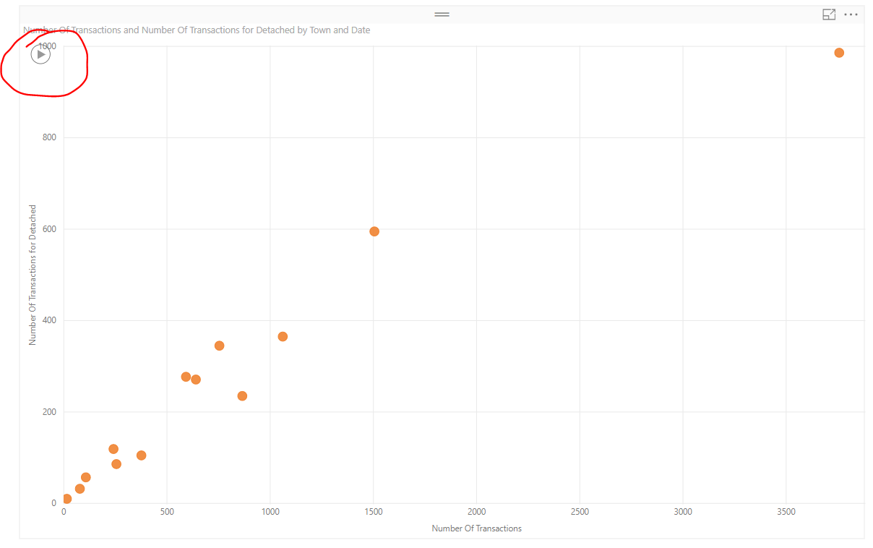Select the data point near 1060 transactions
873x548 pixels.
coord(283,337)
